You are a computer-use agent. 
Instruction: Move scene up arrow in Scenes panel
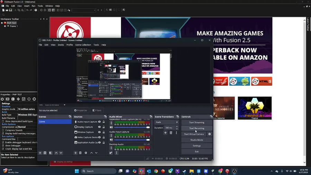56,153
